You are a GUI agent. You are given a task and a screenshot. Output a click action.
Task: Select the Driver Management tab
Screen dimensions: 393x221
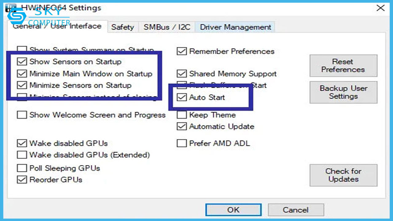[235, 27]
